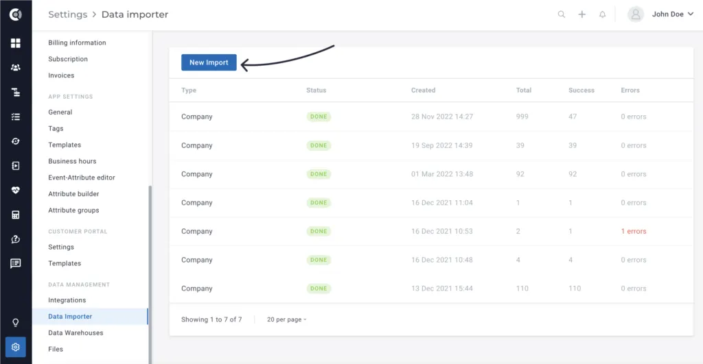Open Attribute groups

point(73,210)
